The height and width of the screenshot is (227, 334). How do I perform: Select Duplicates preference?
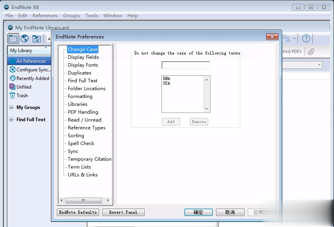point(80,73)
